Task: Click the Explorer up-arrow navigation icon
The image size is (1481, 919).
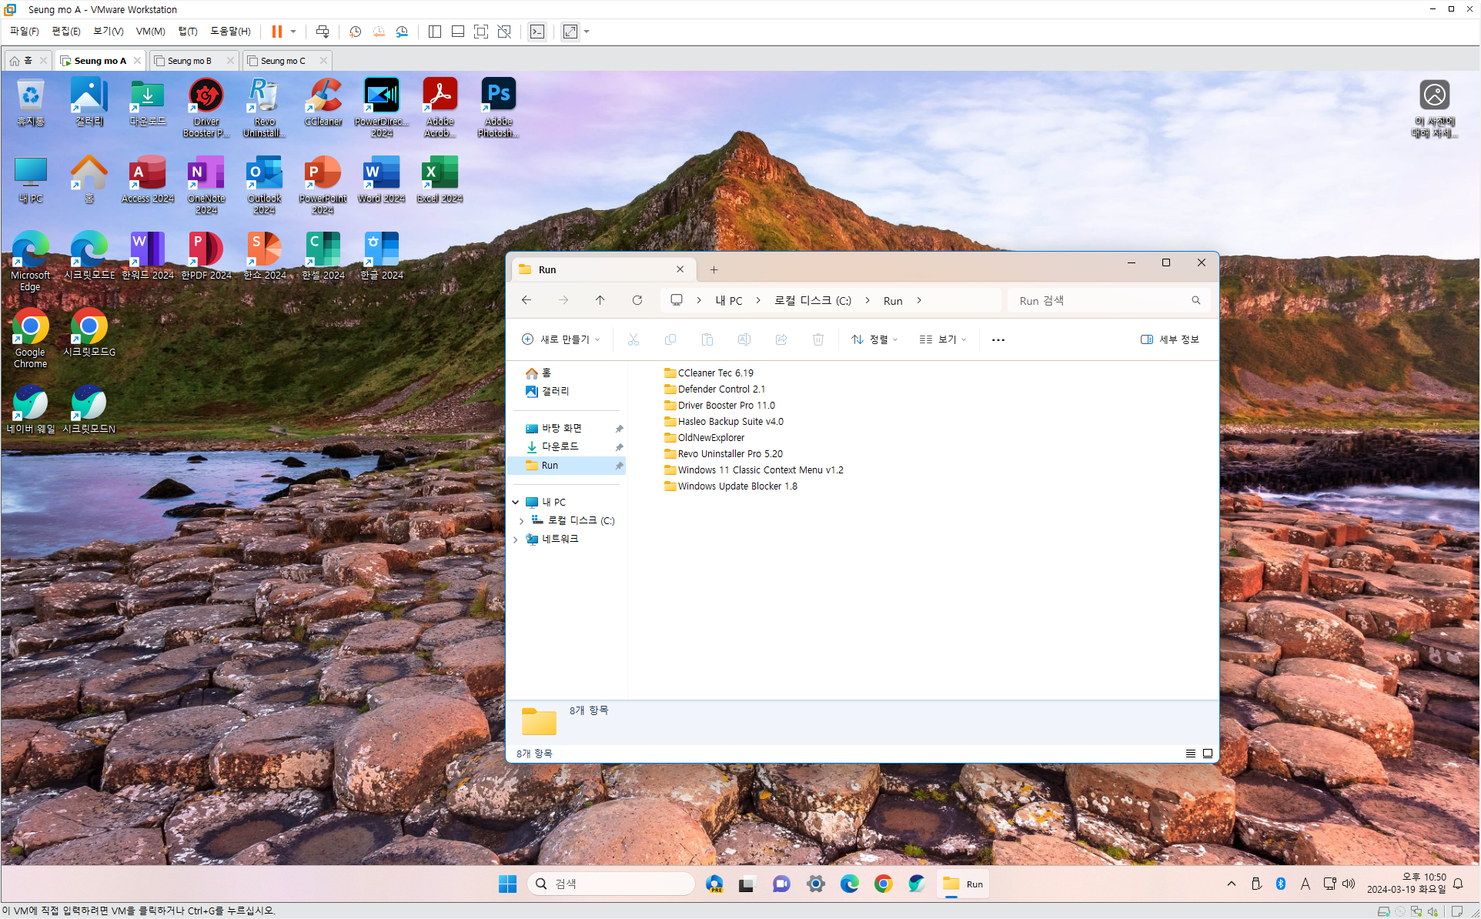Action: click(x=600, y=300)
